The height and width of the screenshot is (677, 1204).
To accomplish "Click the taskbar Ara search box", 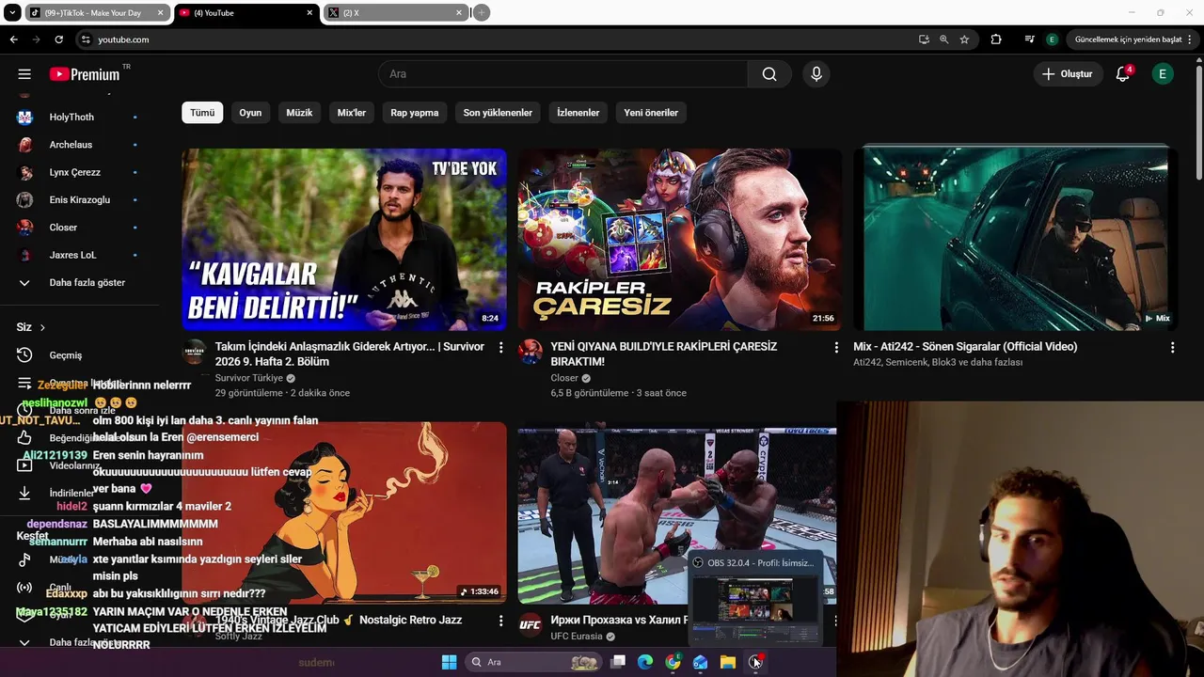I will 534,662.
